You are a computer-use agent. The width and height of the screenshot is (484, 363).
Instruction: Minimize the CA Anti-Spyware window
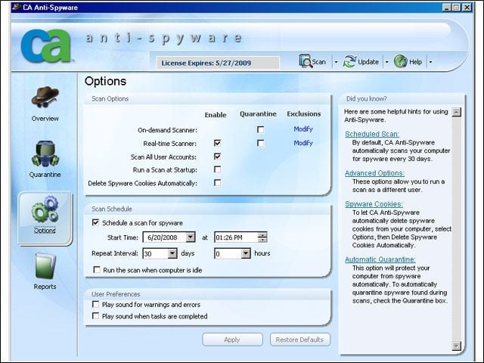click(x=446, y=7)
